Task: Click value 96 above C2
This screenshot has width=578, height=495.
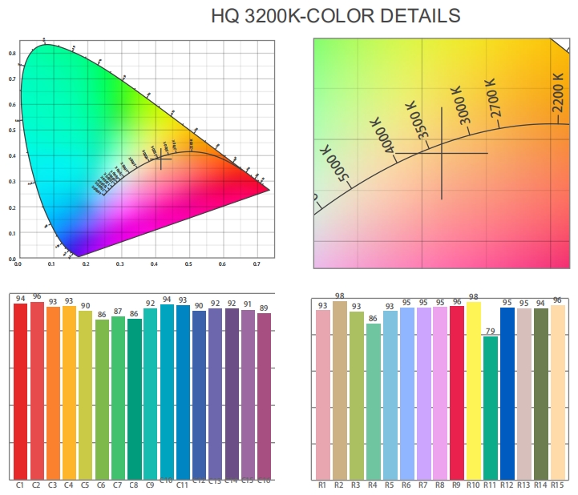Action: pos(37,296)
